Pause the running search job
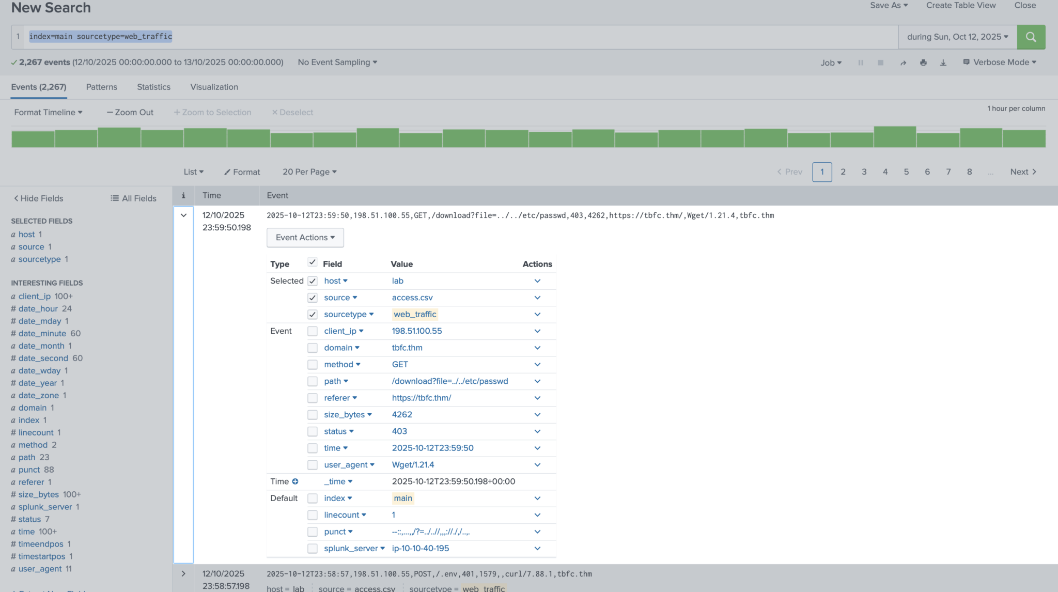Screen dimensions: 1058x592 860,62
